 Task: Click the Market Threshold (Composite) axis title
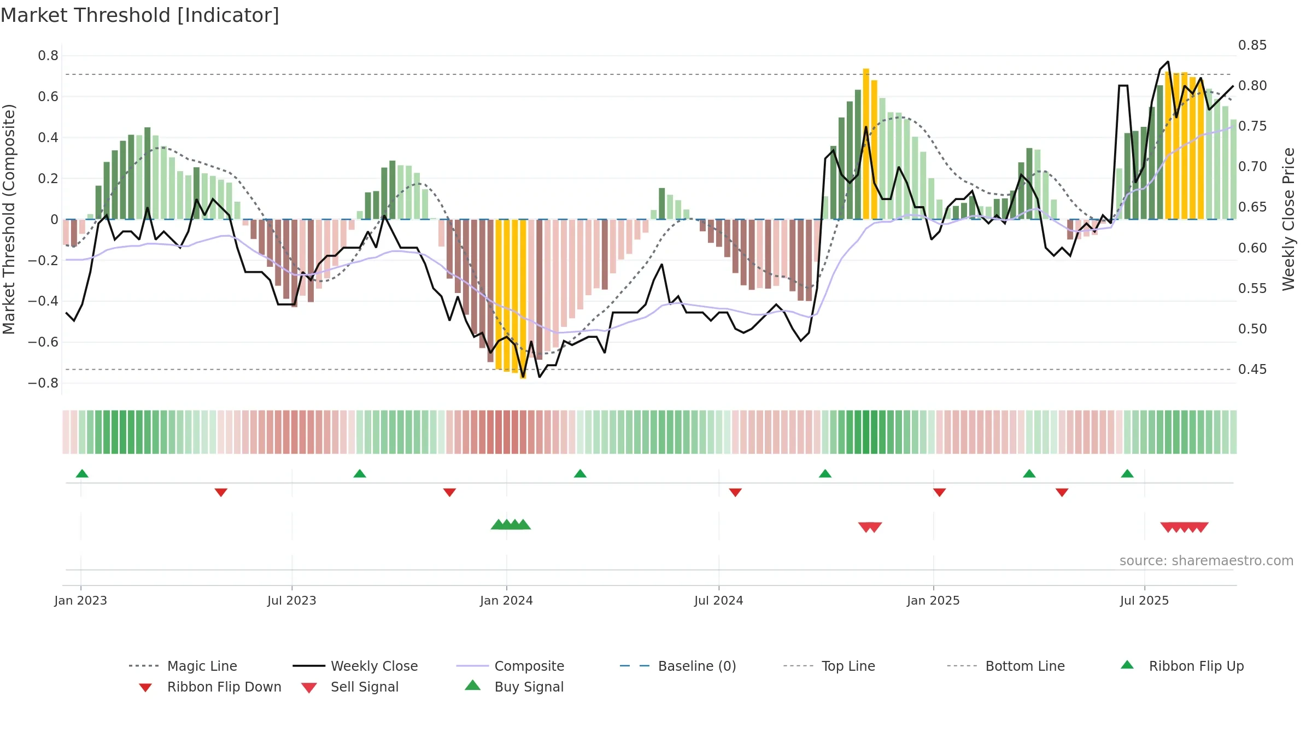point(9,219)
